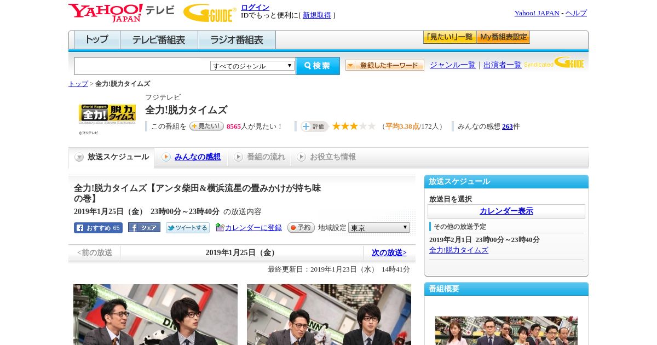The height and width of the screenshot is (345, 657).
Task: Click the 予約 recording reservation button
Action: (301, 227)
